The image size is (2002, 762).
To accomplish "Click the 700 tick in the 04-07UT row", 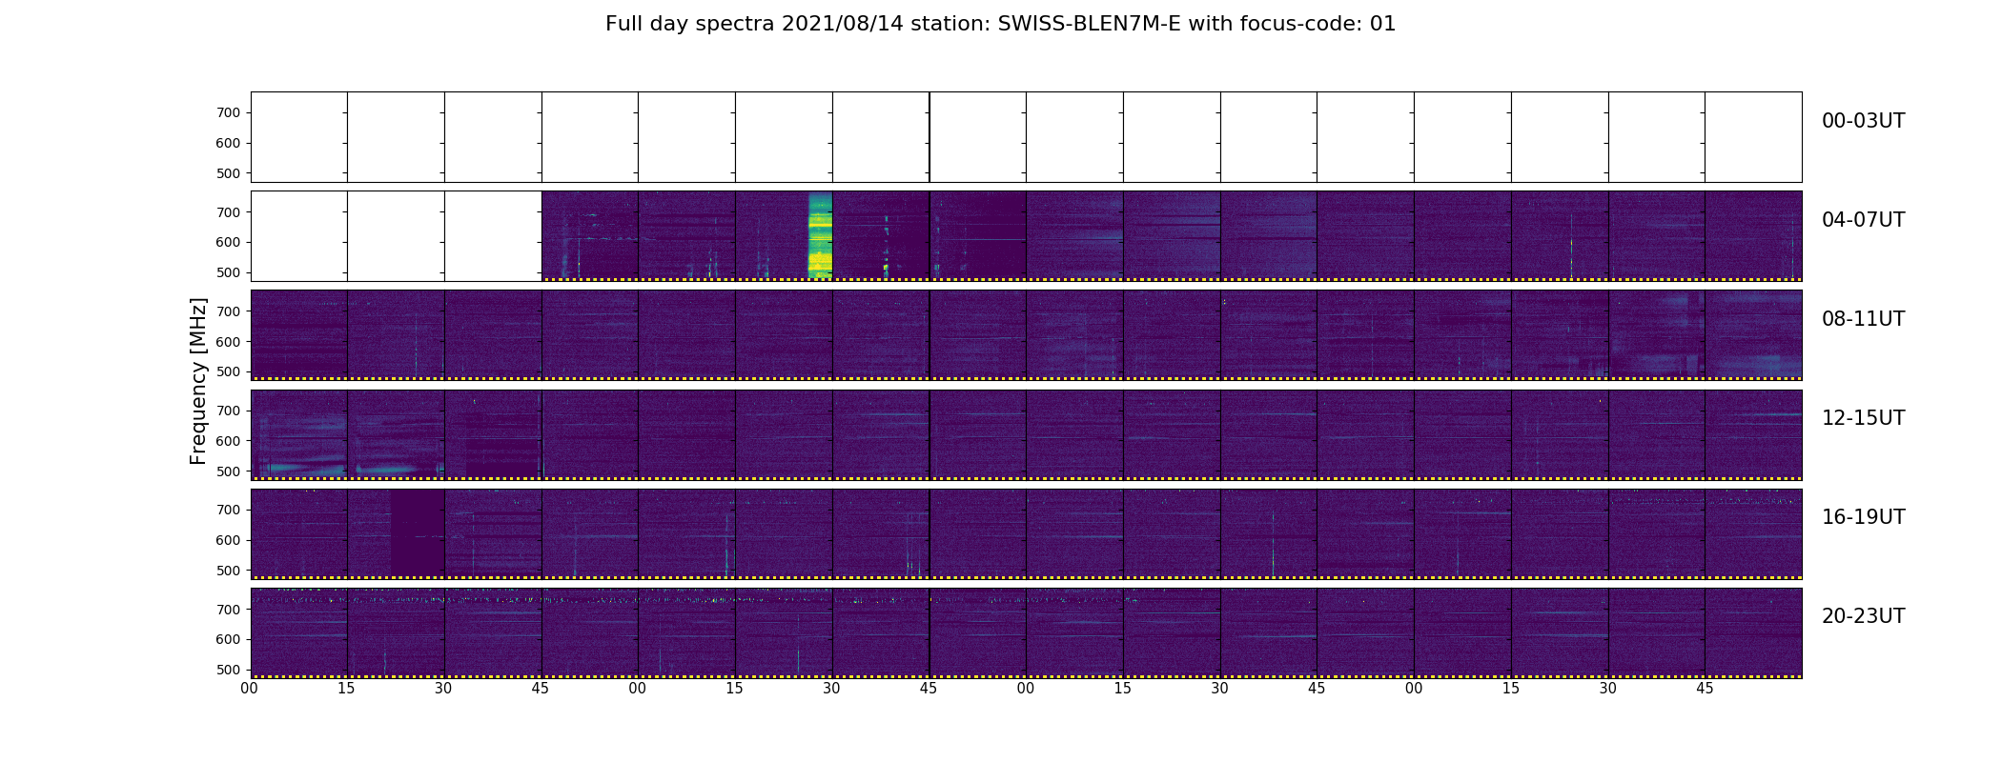I will point(228,212).
